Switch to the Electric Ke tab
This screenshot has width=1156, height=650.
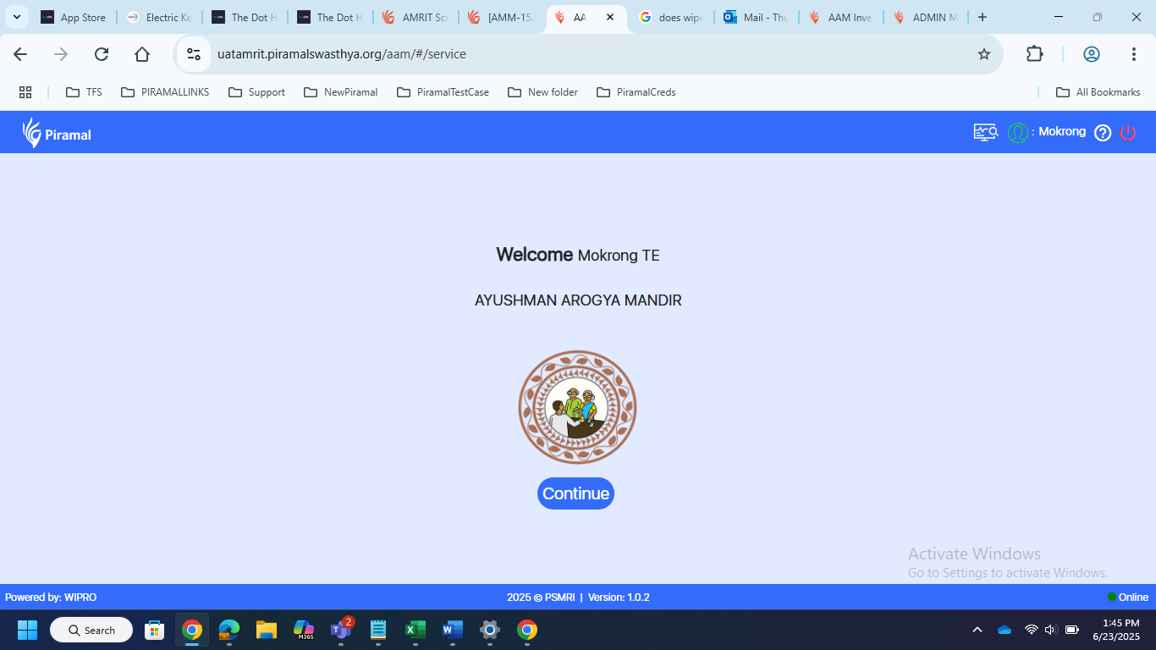tap(159, 17)
